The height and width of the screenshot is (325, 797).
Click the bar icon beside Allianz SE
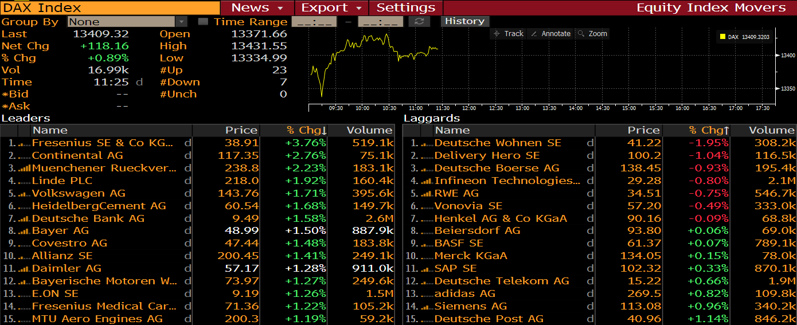(x=25, y=256)
